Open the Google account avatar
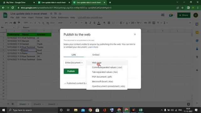 (x=196, y=15)
